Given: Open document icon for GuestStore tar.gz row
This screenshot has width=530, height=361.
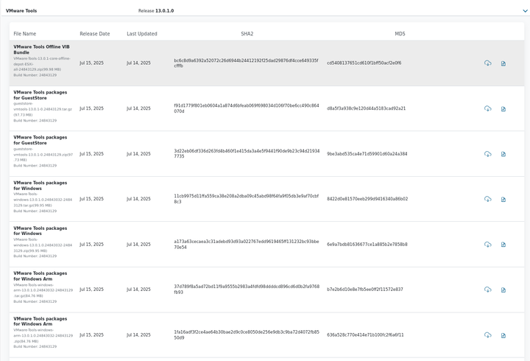Looking at the screenshot, I should point(504,109).
